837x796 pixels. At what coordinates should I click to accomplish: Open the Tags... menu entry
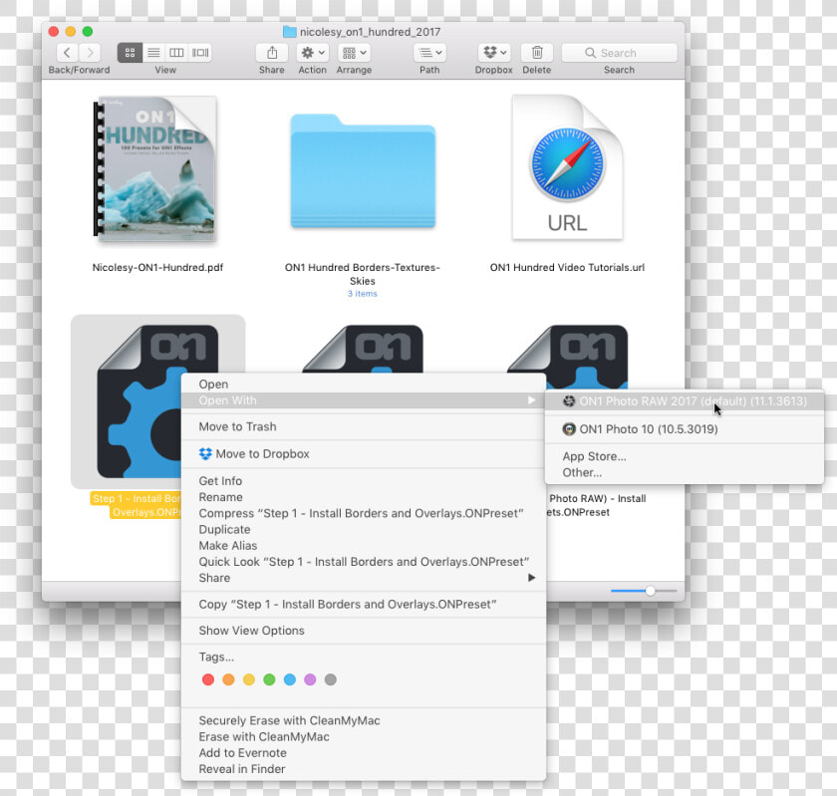click(363, 658)
